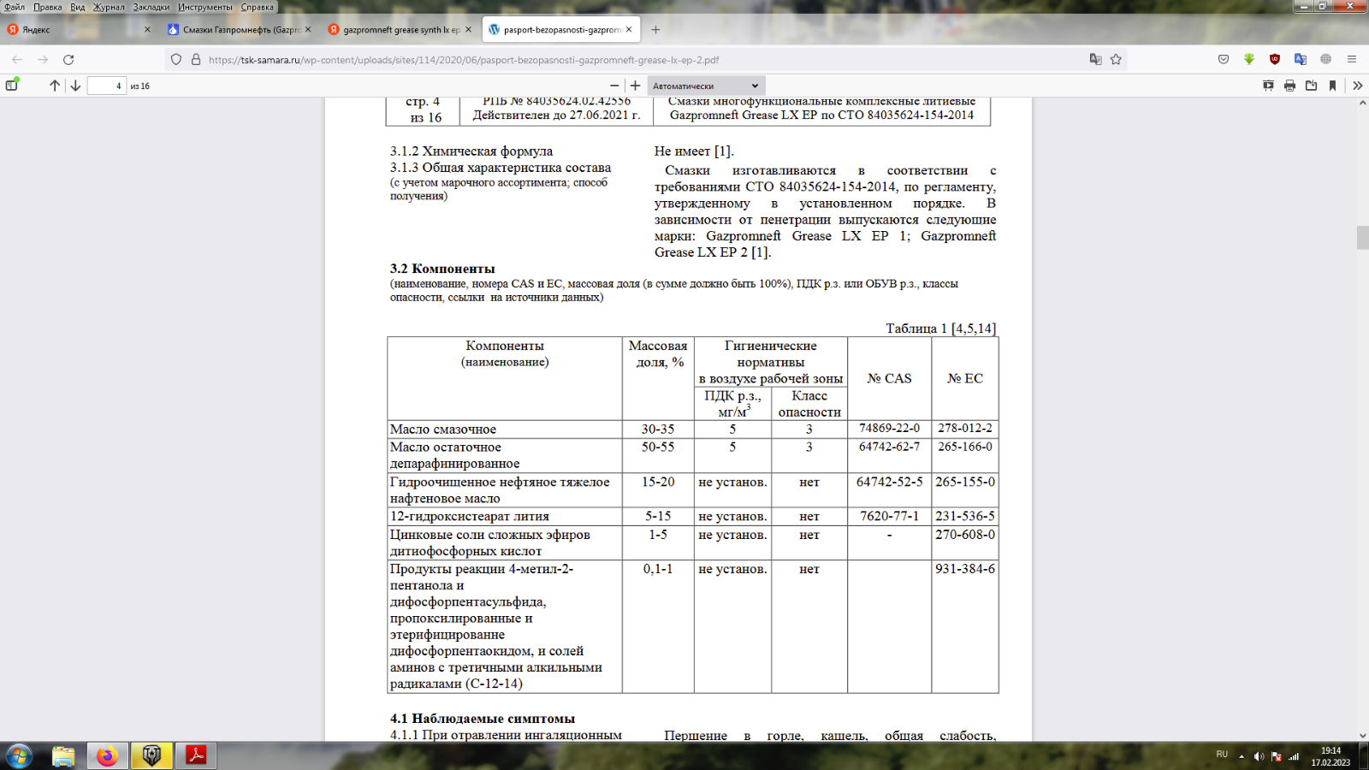Click the "4.1 Наблюдаемые симптомы" heading
Screen dimensions: 1369x770
(483, 719)
